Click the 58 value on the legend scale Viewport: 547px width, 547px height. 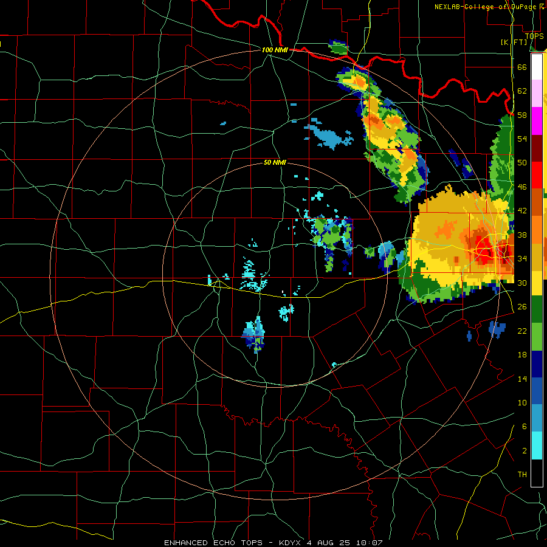(522, 115)
